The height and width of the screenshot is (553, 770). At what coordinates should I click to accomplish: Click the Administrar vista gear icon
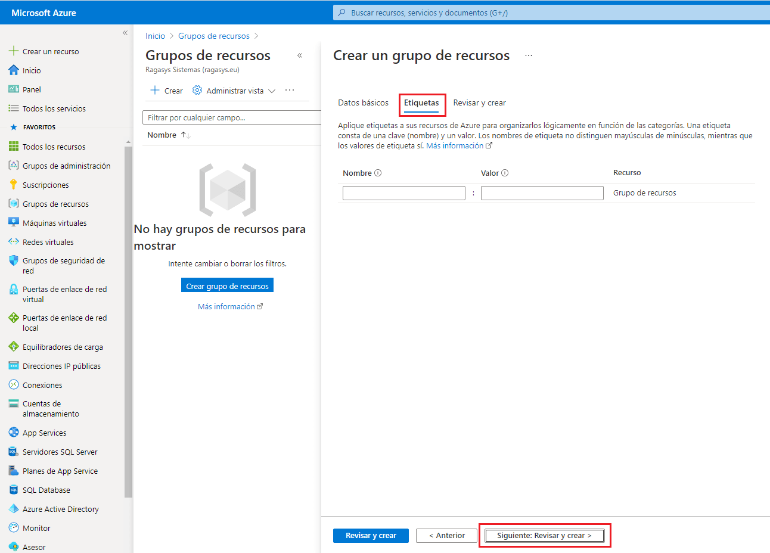(x=197, y=91)
